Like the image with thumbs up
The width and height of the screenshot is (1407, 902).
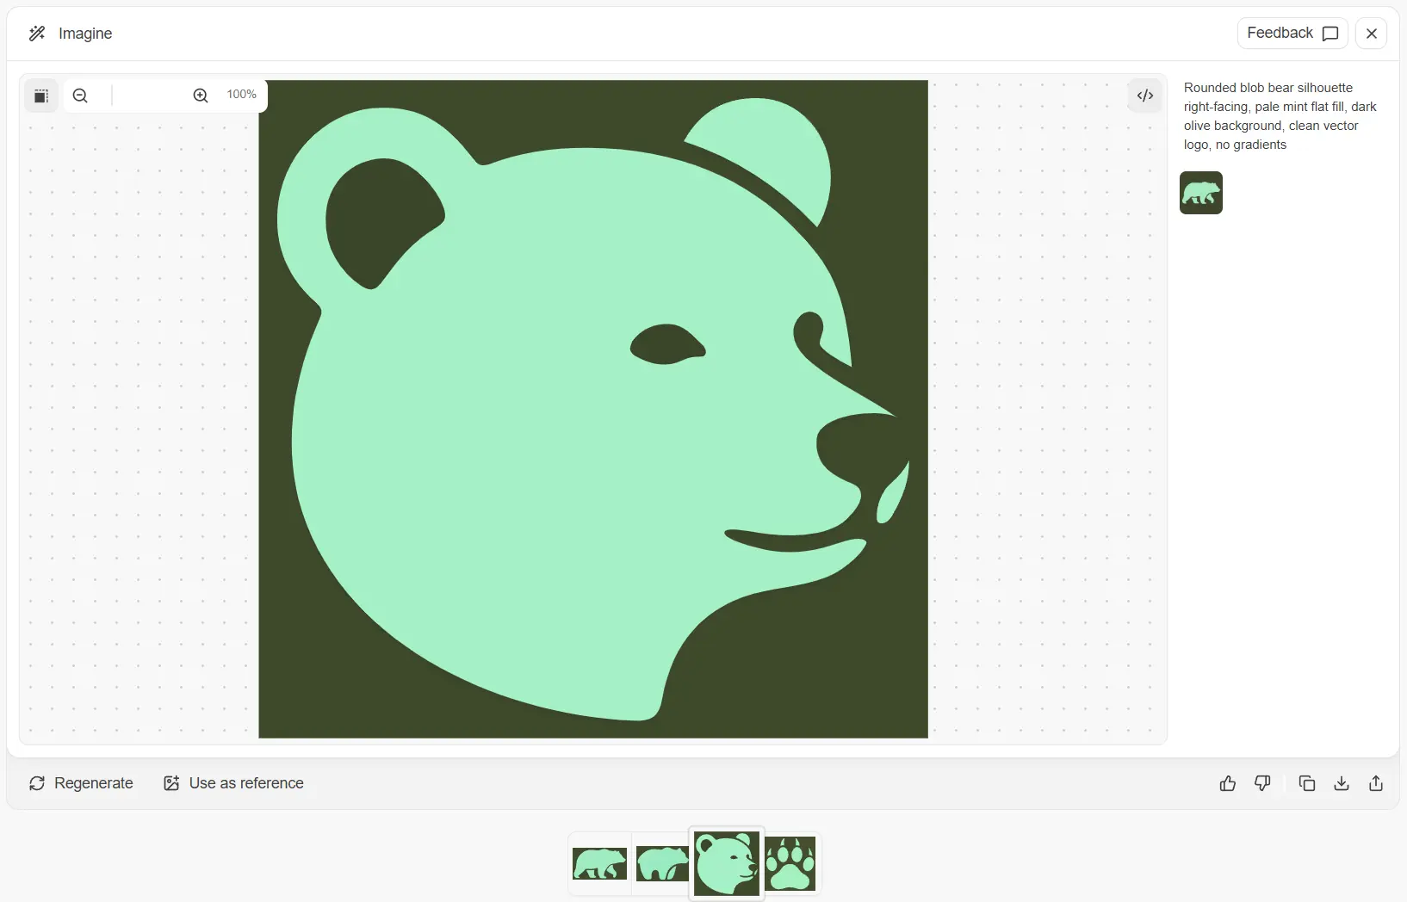[x=1227, y=783]
